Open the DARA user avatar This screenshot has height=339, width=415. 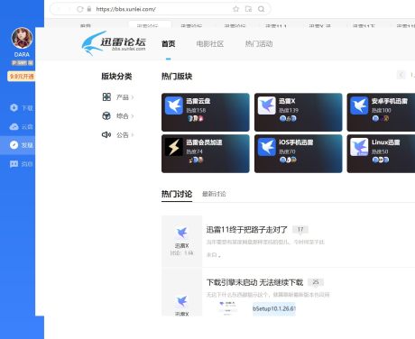pos(22,38)
